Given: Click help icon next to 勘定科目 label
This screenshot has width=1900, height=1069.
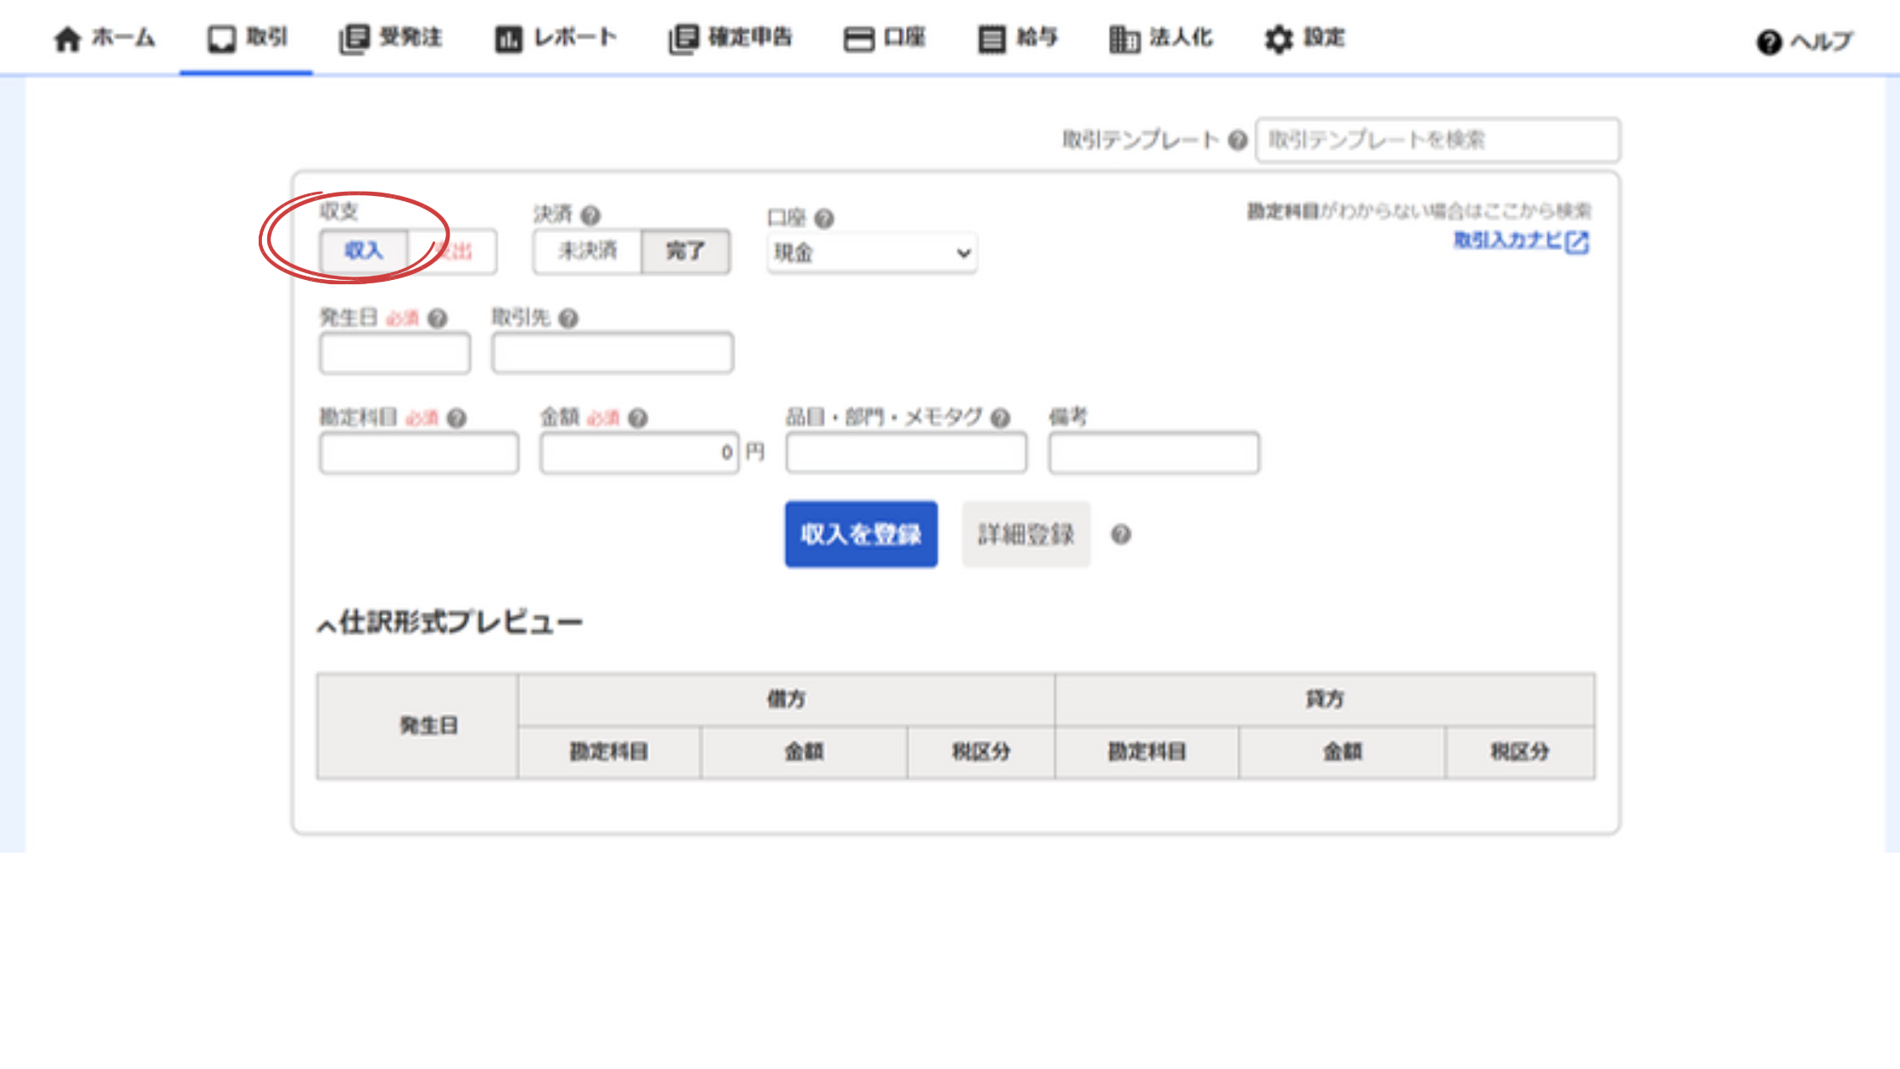Looking at the screenshot, I should (x=456, y=418).
